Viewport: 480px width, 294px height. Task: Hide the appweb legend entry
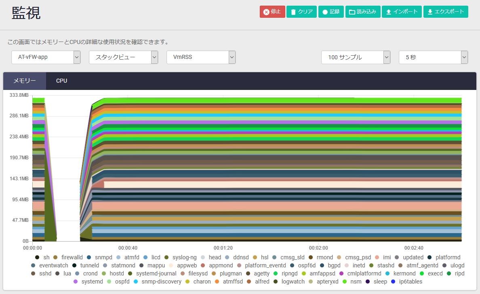pyautogui.click(x=183, y=265)
